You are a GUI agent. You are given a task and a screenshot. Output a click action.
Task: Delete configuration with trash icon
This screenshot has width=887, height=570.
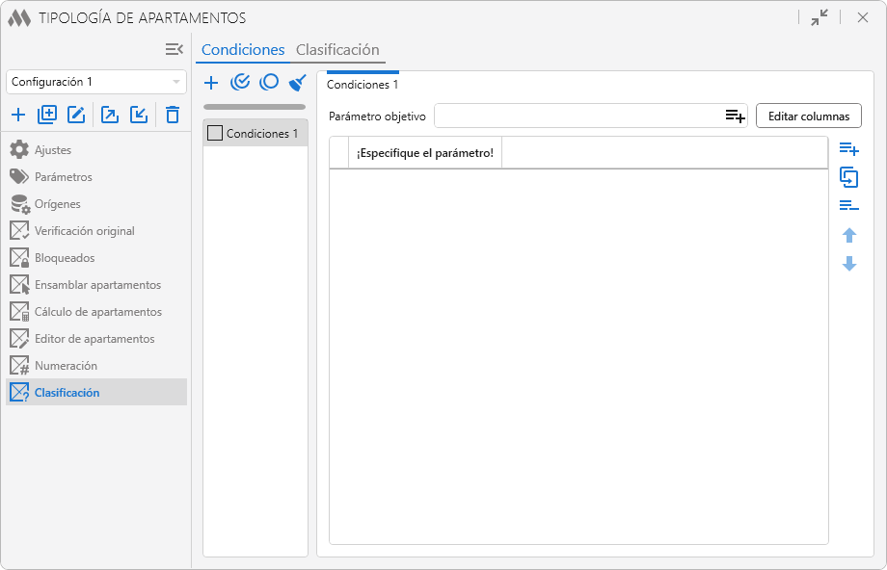pyautogui.click(x=173, y=116)
